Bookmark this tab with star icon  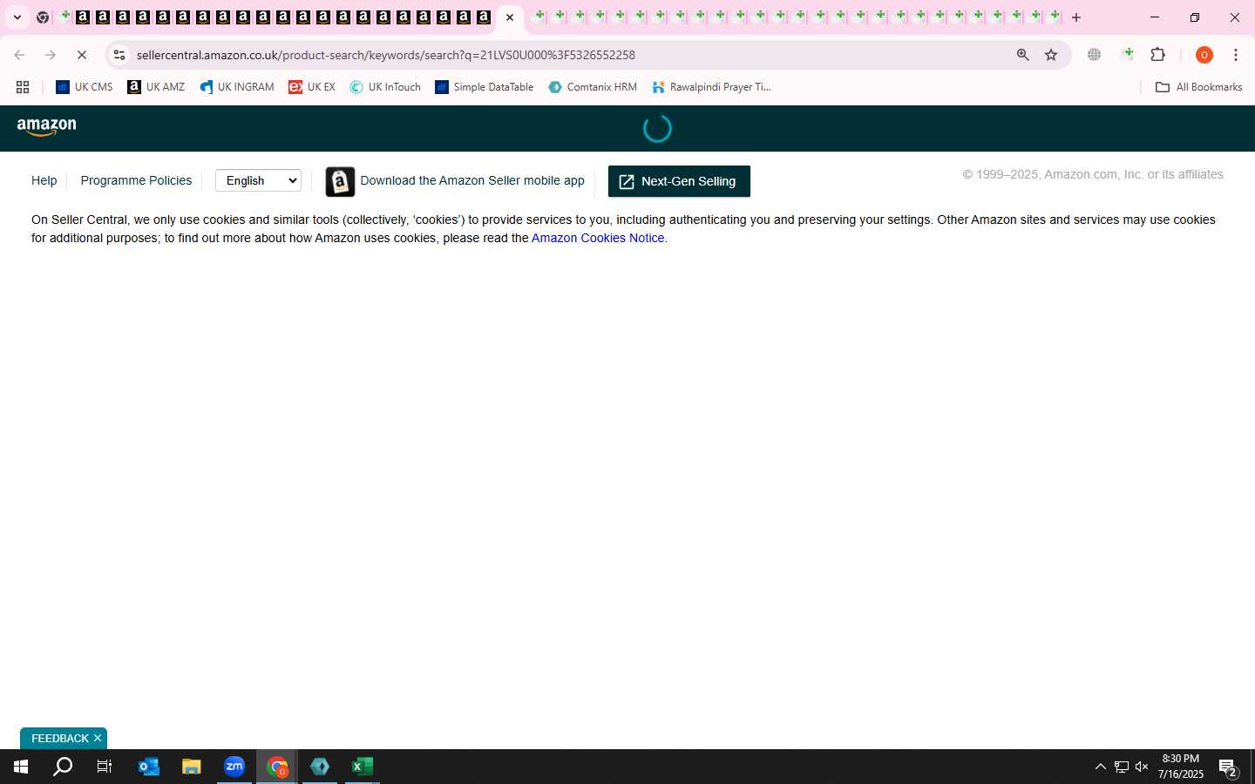pos(1051,55)
